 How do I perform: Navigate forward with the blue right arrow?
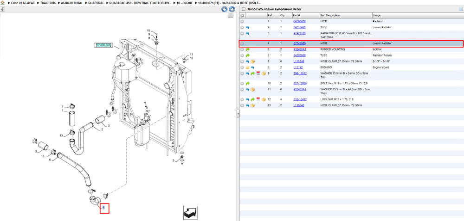click(232, 9)
